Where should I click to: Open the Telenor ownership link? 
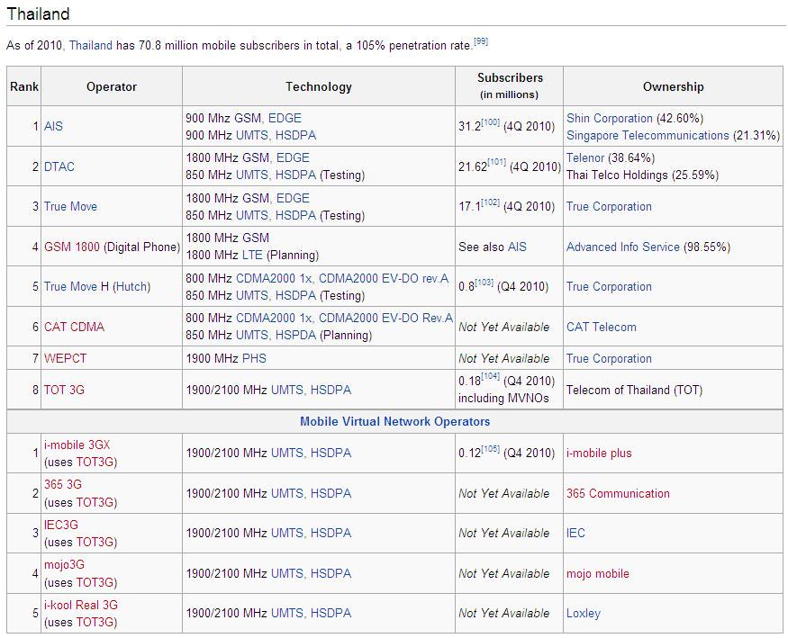(585, 157)
